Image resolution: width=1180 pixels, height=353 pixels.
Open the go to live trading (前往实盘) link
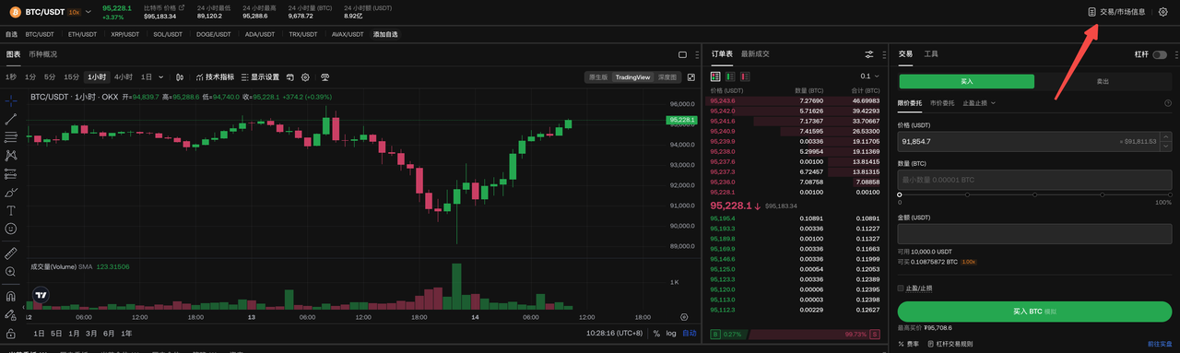pyautogui.click(x=1160, y=344)
